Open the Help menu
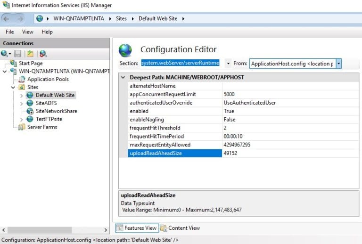The height and width of the screenshot is (244, 362). coord(47,32)
